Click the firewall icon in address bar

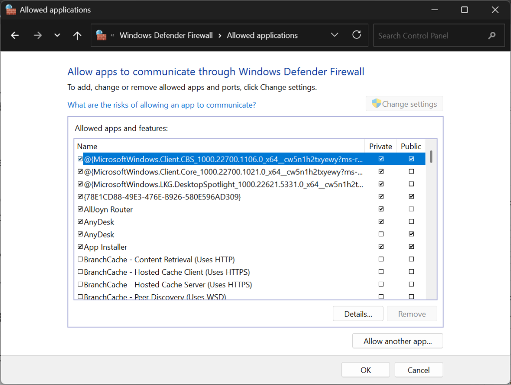(x=101, y=35)
